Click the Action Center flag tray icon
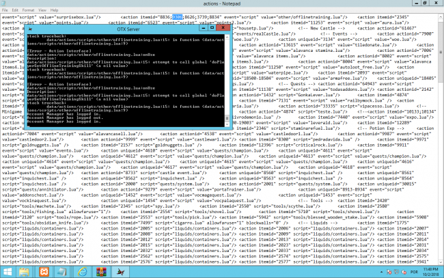The image size is (444, 278). pos(389,273)
